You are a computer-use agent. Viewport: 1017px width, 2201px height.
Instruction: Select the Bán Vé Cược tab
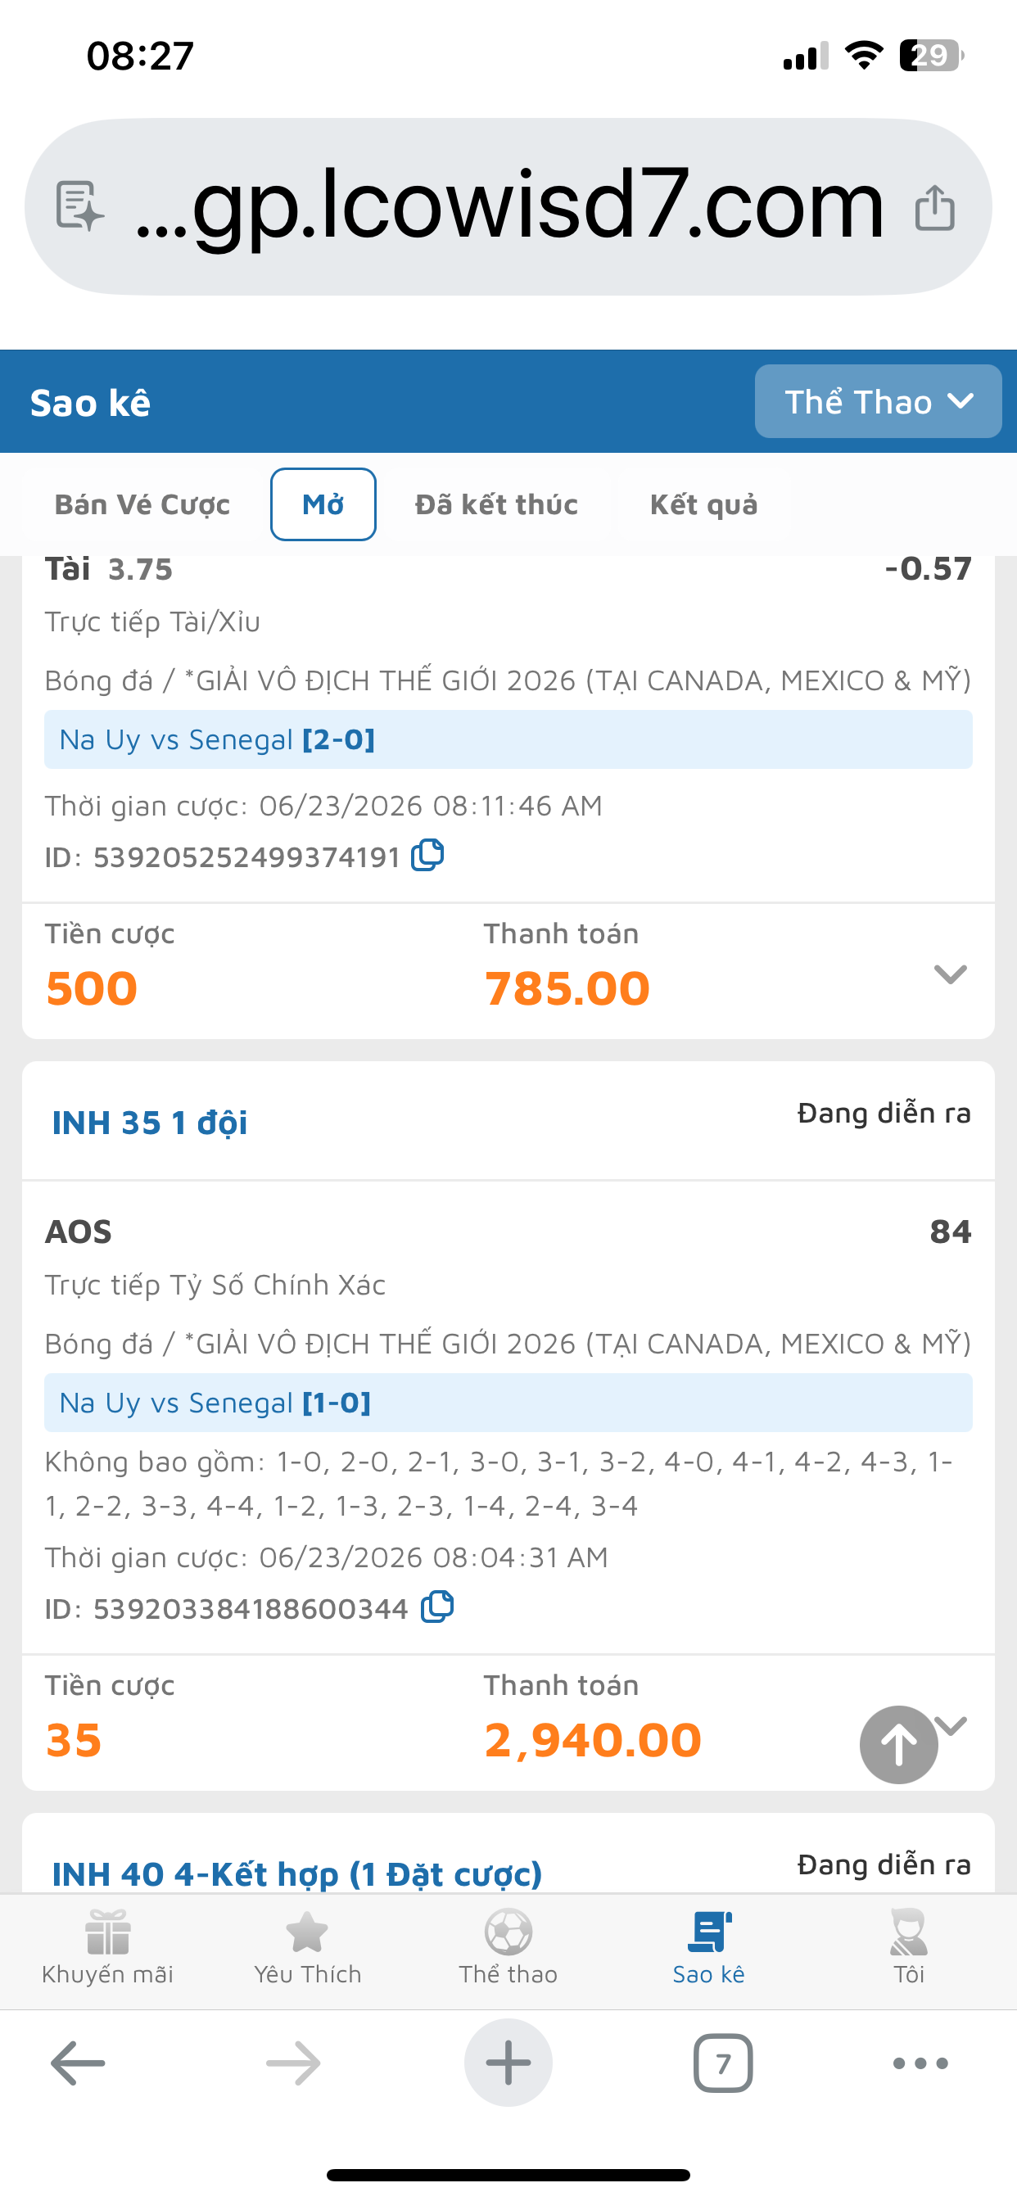pyautogui.click(x=142, y=504)
